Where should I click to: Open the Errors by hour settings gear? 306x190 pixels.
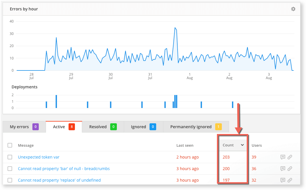293,9
